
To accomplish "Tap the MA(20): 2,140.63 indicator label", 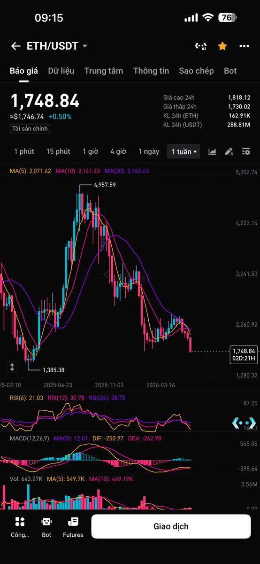I will [x=127, y=171].
